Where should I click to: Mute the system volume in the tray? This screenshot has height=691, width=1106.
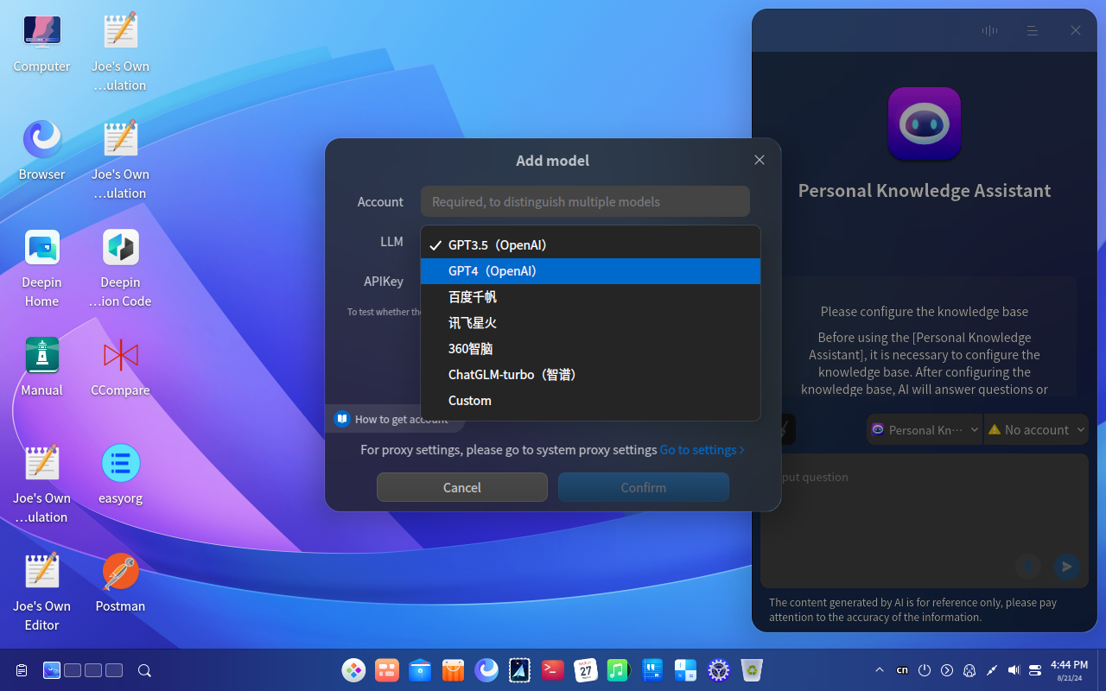coord(1013,669)
